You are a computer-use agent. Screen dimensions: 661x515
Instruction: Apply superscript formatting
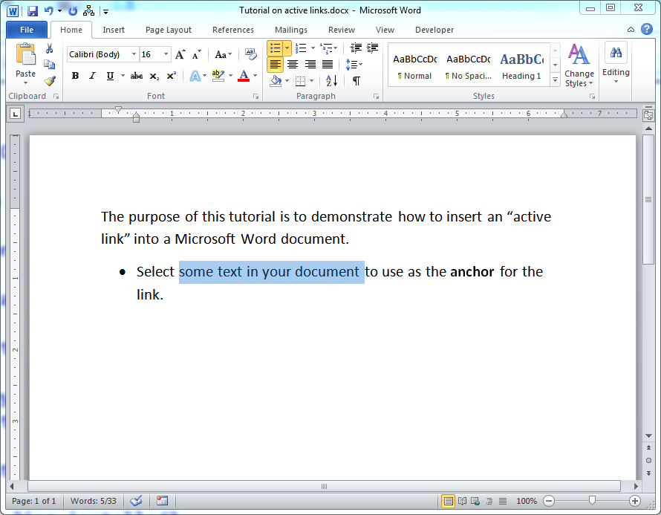click(x=171, y=76)
